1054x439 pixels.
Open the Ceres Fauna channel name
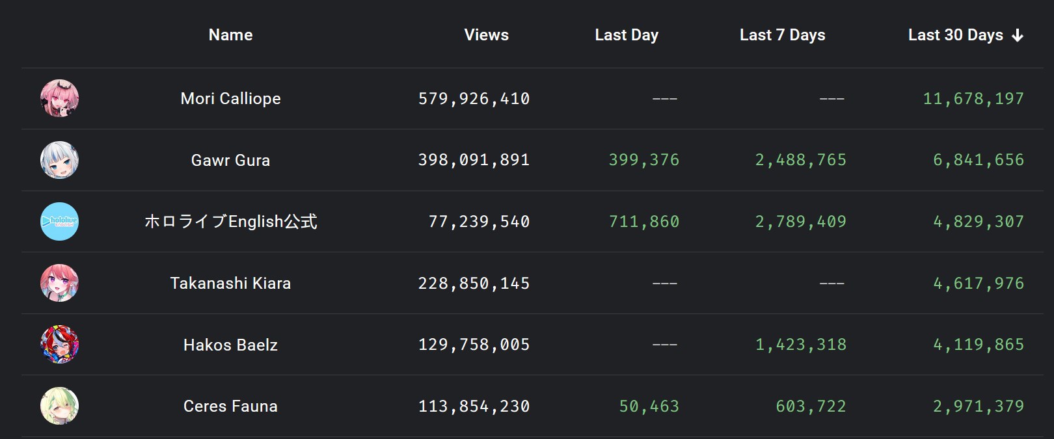tap(230, 406)
